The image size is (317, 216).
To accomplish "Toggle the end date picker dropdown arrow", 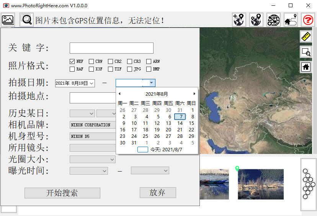I will coord(152,83).
